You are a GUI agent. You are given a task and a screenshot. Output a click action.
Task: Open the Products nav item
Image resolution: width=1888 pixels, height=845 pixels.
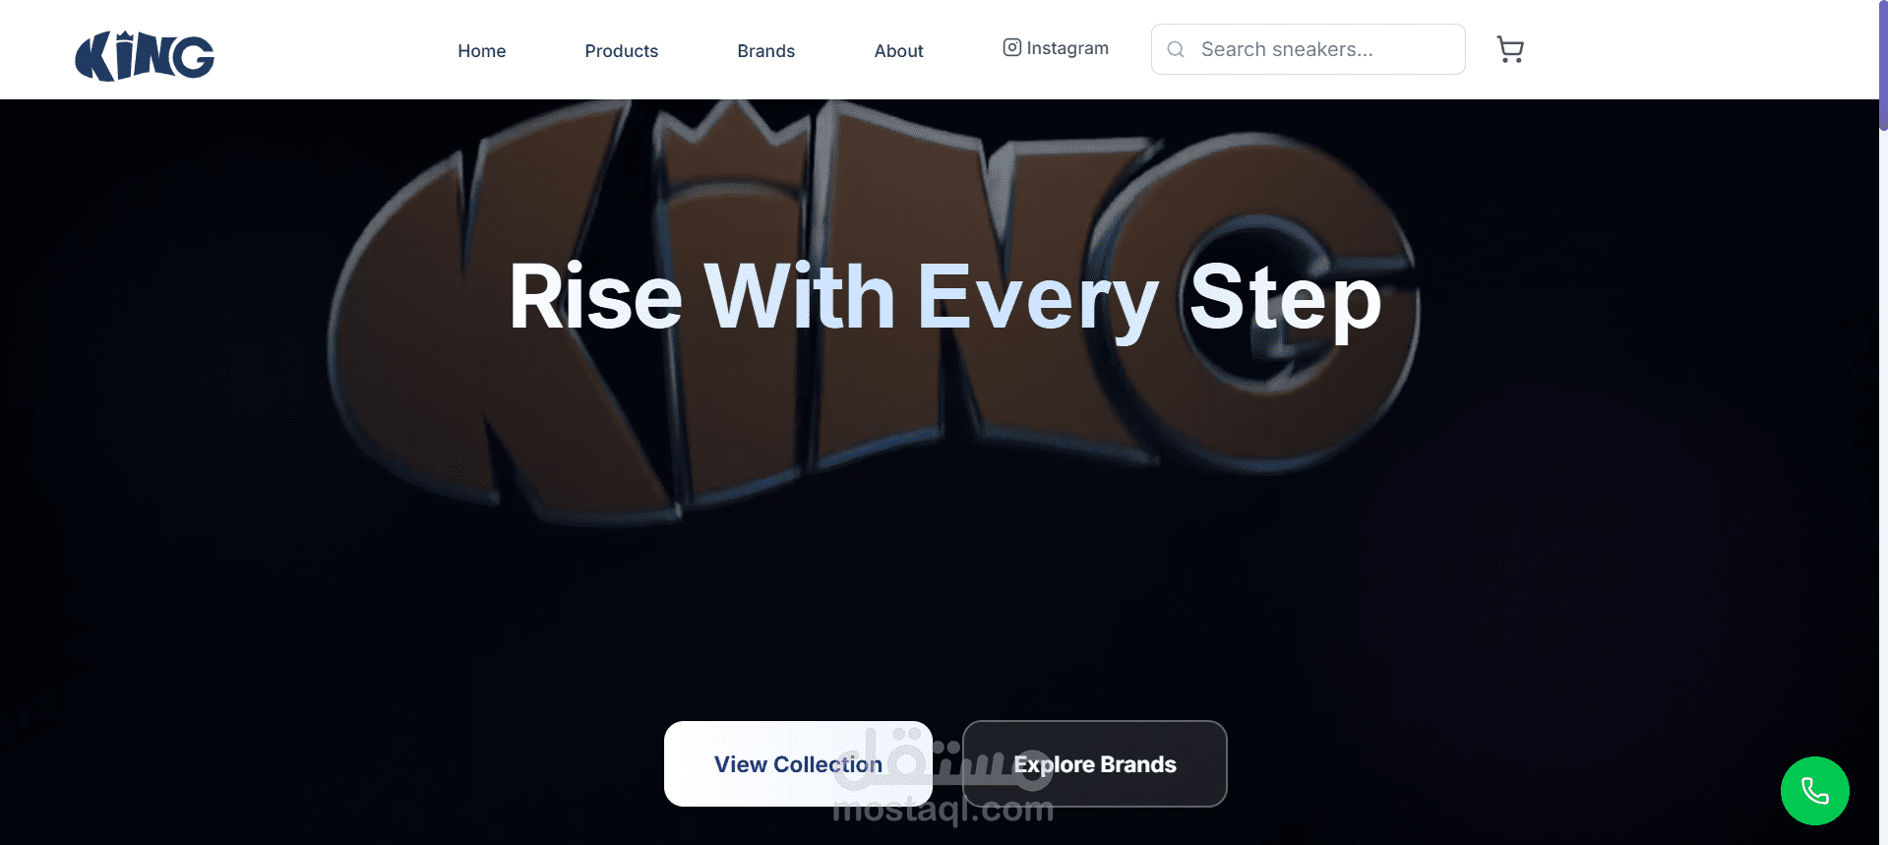[622, 51]
